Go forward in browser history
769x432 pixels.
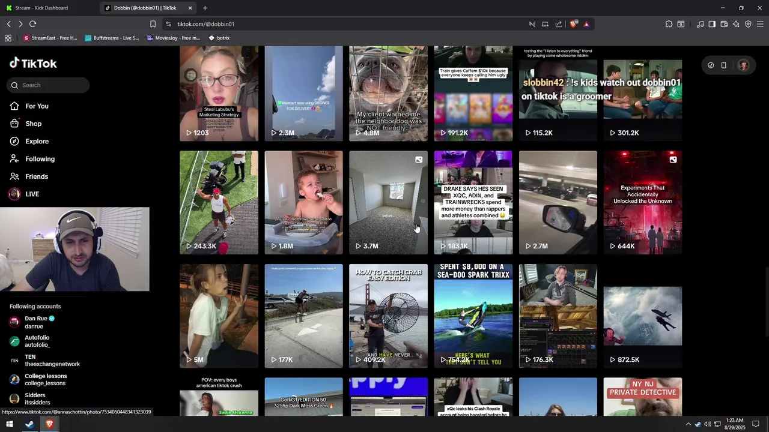[x=20, y=24]
